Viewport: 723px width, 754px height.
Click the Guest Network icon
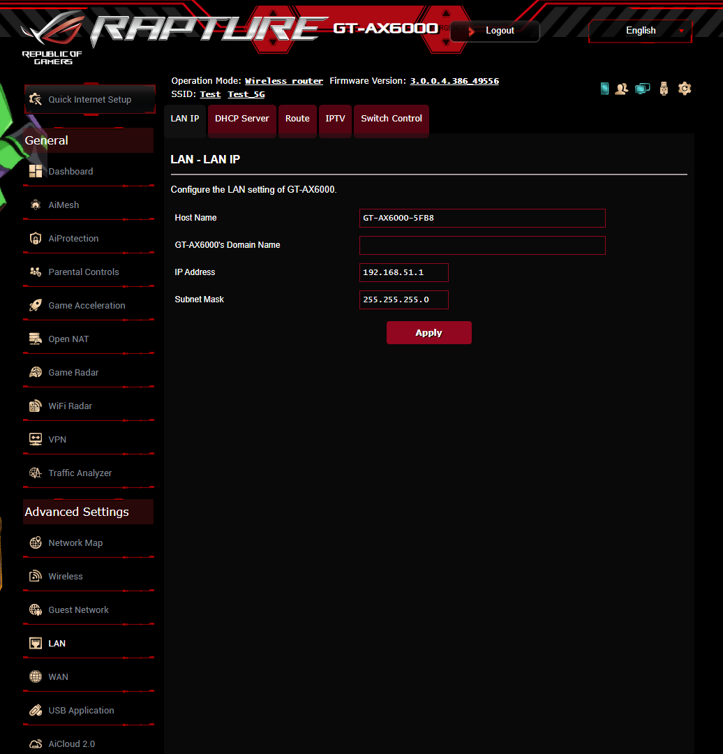[36, 609]
